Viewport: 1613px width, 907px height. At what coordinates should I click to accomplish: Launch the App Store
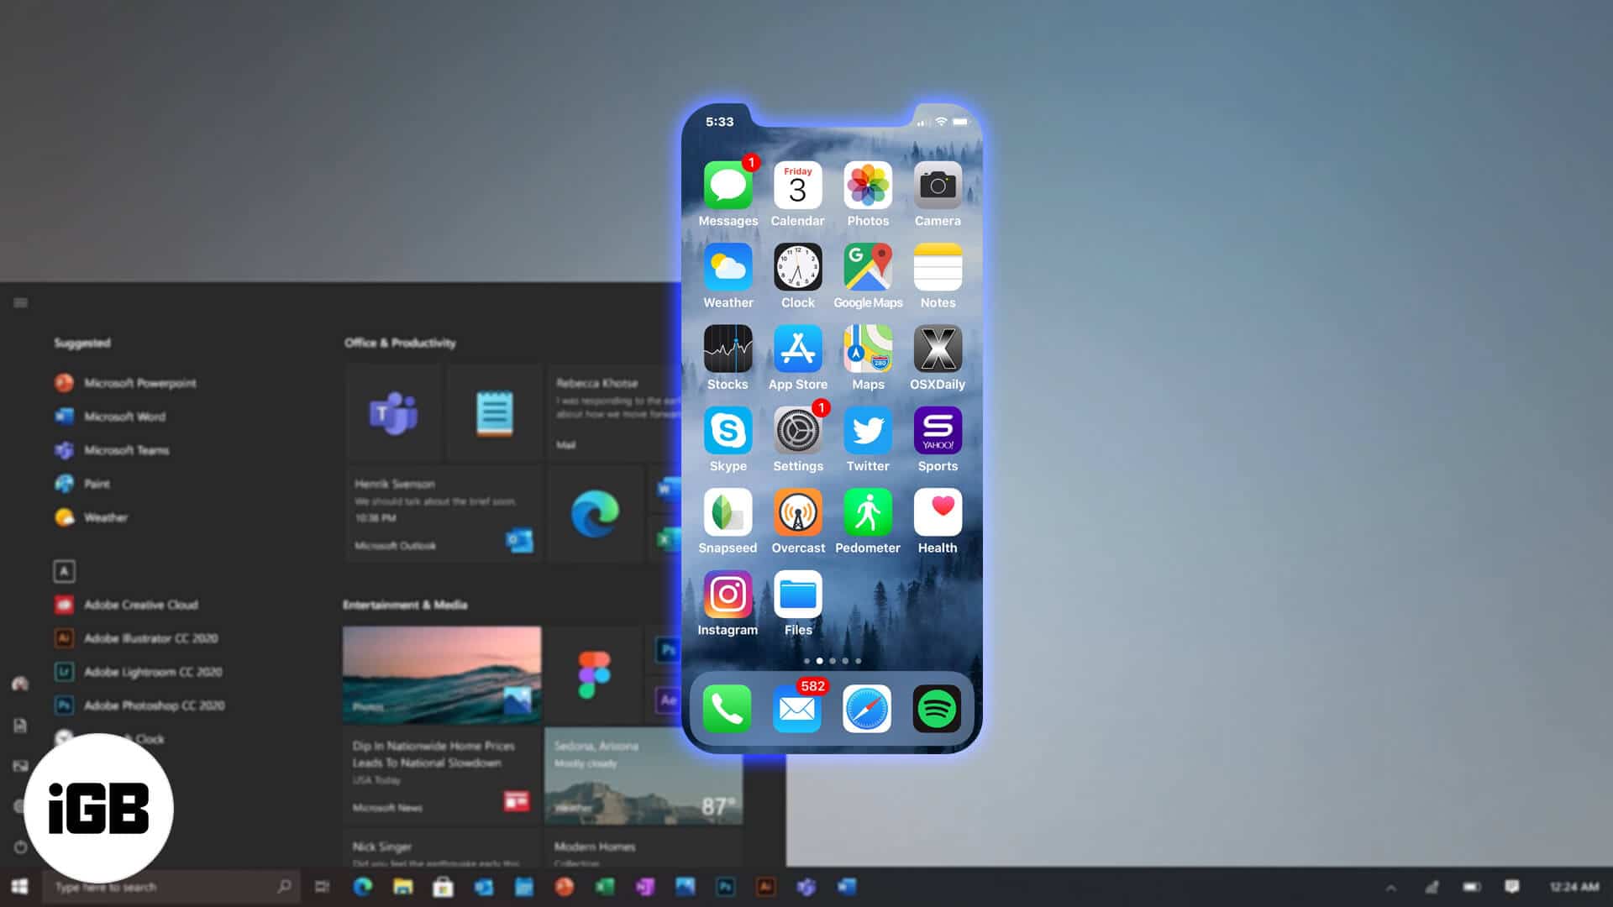[797, 349]
